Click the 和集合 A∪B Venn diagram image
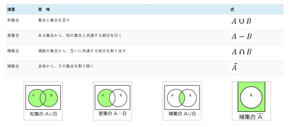This screenshot has height=127, width=289. (x=43, y=101)
